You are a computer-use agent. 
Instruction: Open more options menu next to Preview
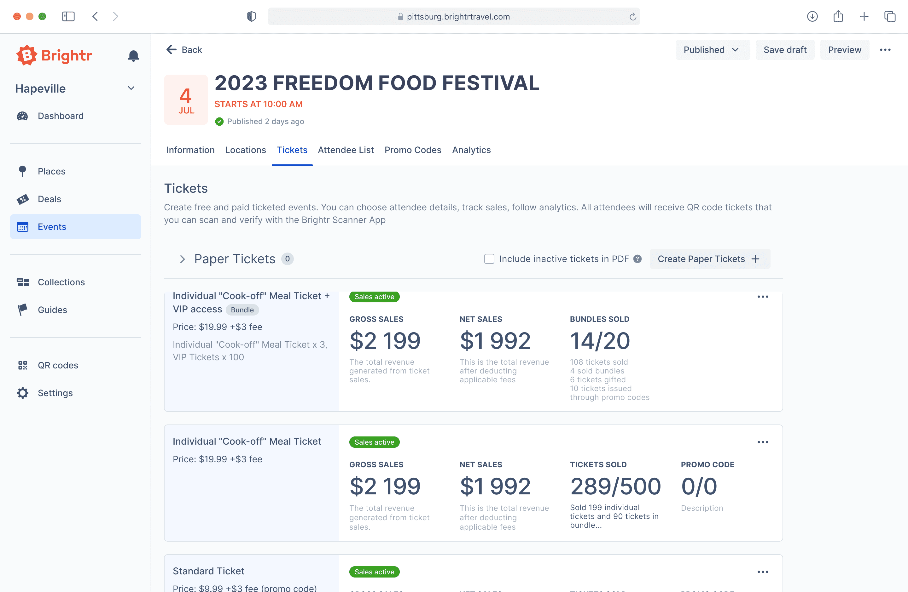pos(885,50)
